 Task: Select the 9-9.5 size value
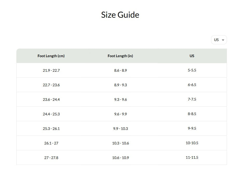(192, 128)
